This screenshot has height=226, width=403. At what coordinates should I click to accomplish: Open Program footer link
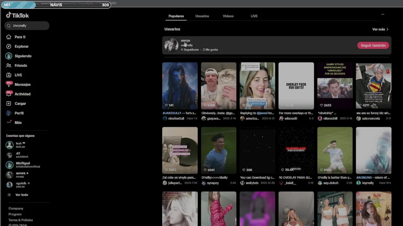click(15, 214)
